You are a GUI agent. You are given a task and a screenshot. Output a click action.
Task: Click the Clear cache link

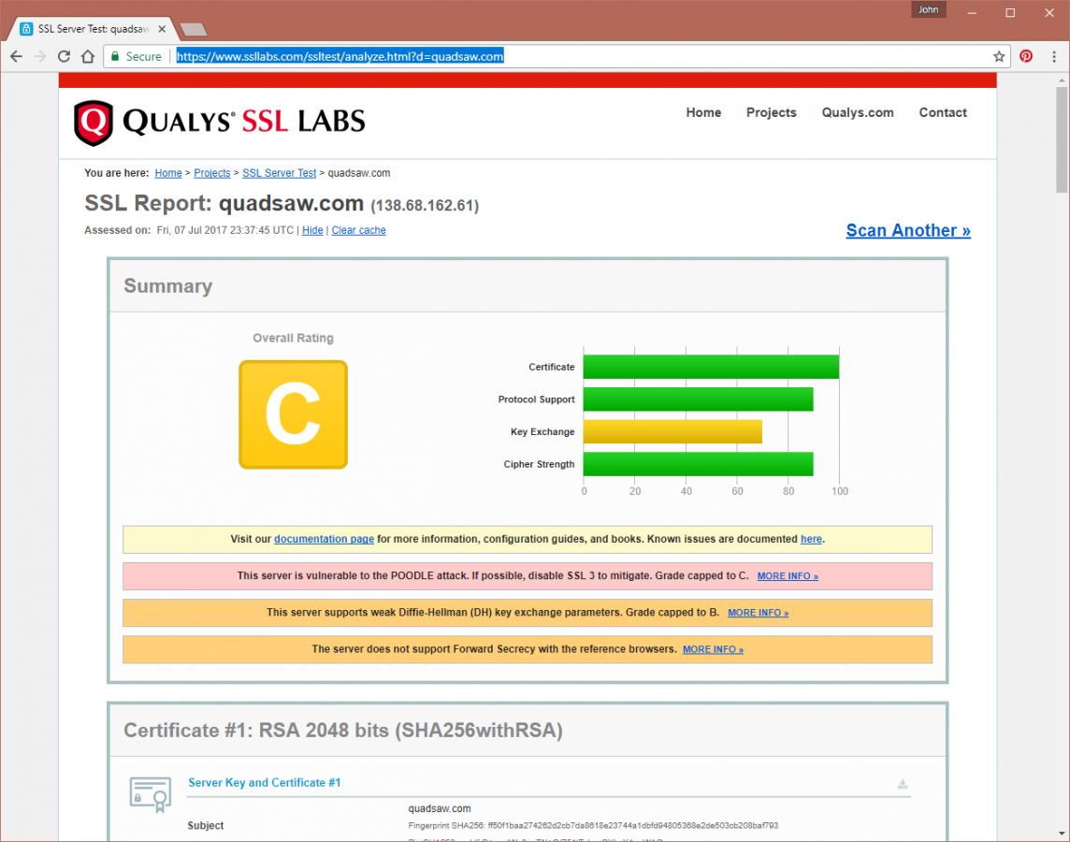[358, 230]
